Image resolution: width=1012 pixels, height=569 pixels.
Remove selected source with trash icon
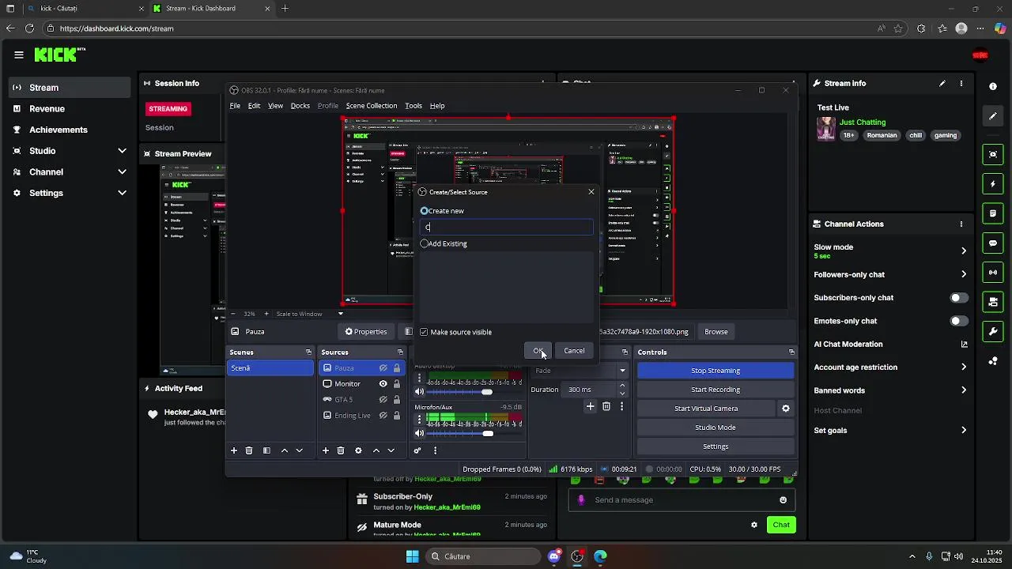click(x=341, y=450)
